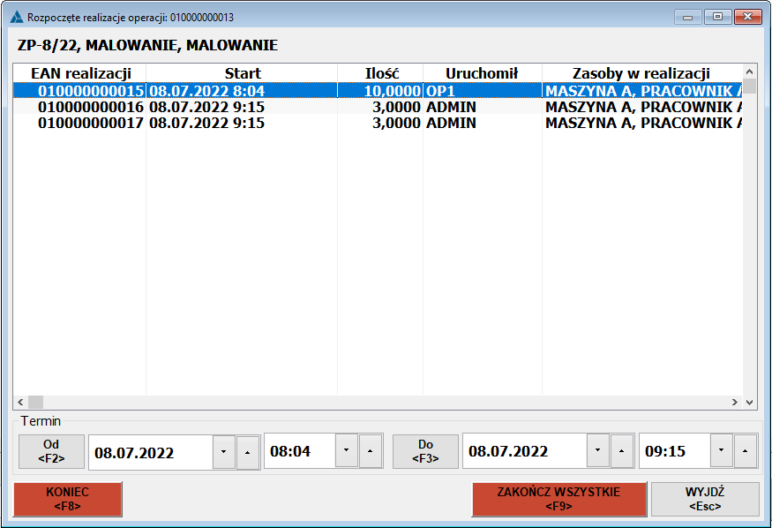Click the KONIEC F8 button
The height and width of the screenshot is (528, 772).
(67, 499)
